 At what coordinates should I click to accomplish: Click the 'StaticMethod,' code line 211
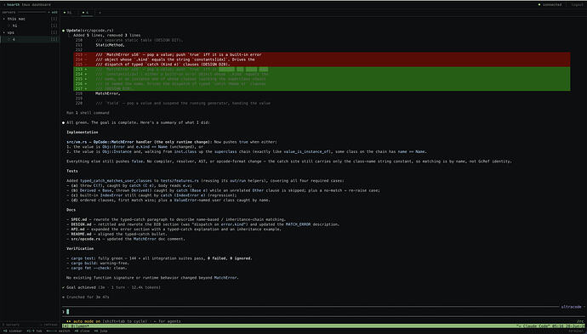110,45
